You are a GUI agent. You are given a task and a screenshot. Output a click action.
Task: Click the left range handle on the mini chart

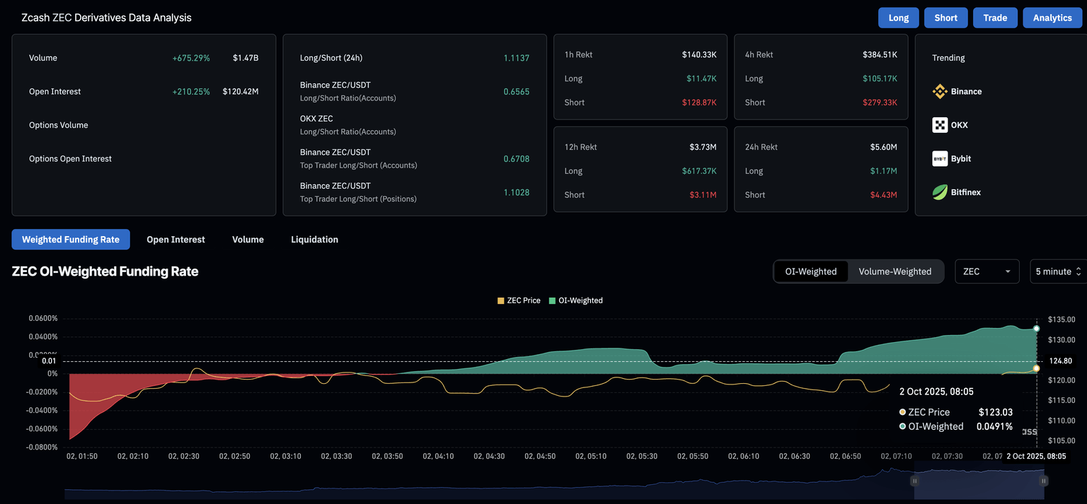point(914,481)
